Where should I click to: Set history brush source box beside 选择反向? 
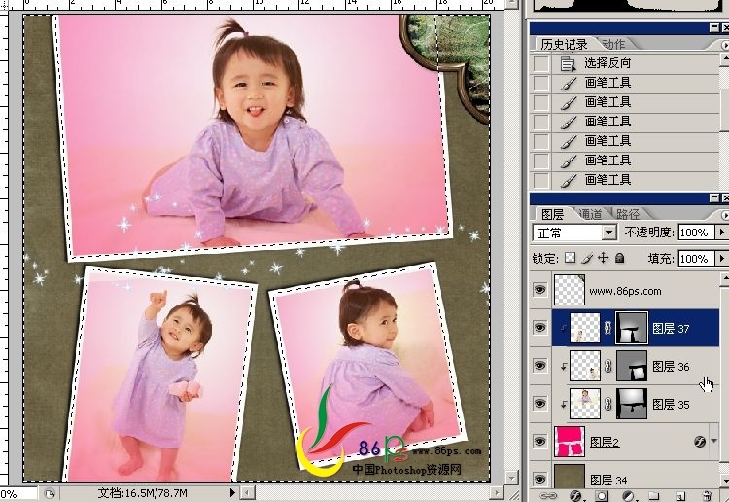click(x=540, y=64)
